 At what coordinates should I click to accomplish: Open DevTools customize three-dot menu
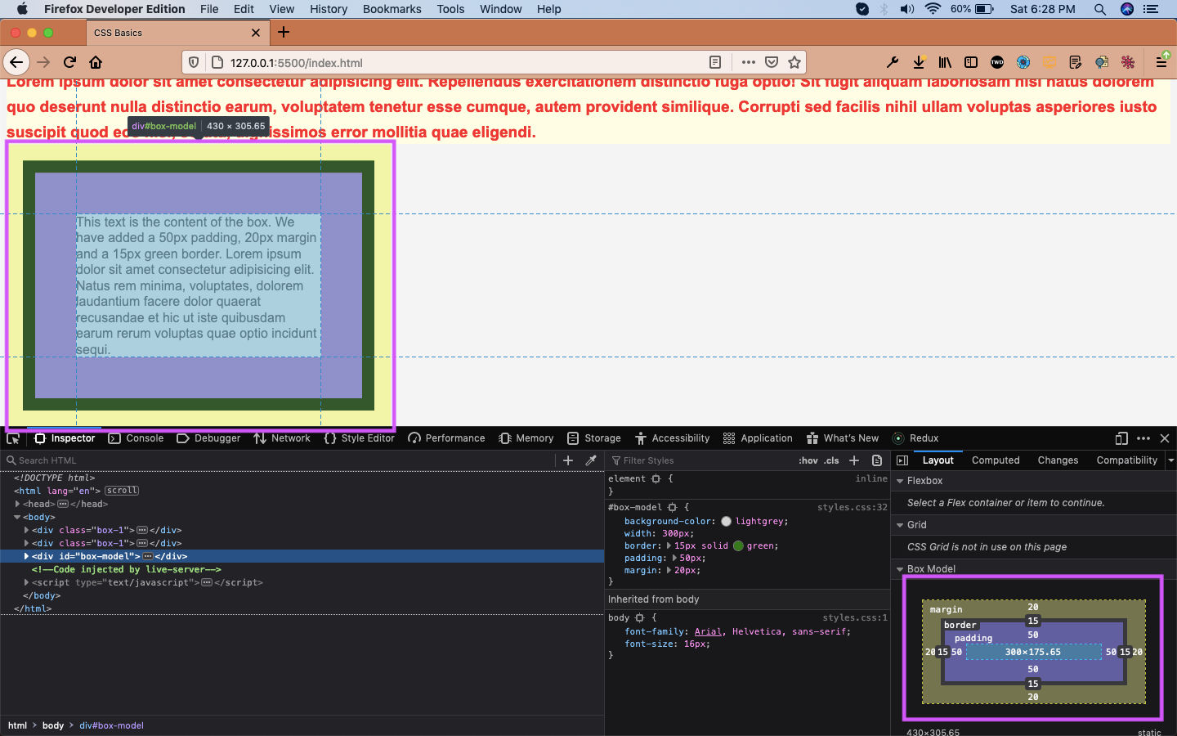click(1143, 438)
